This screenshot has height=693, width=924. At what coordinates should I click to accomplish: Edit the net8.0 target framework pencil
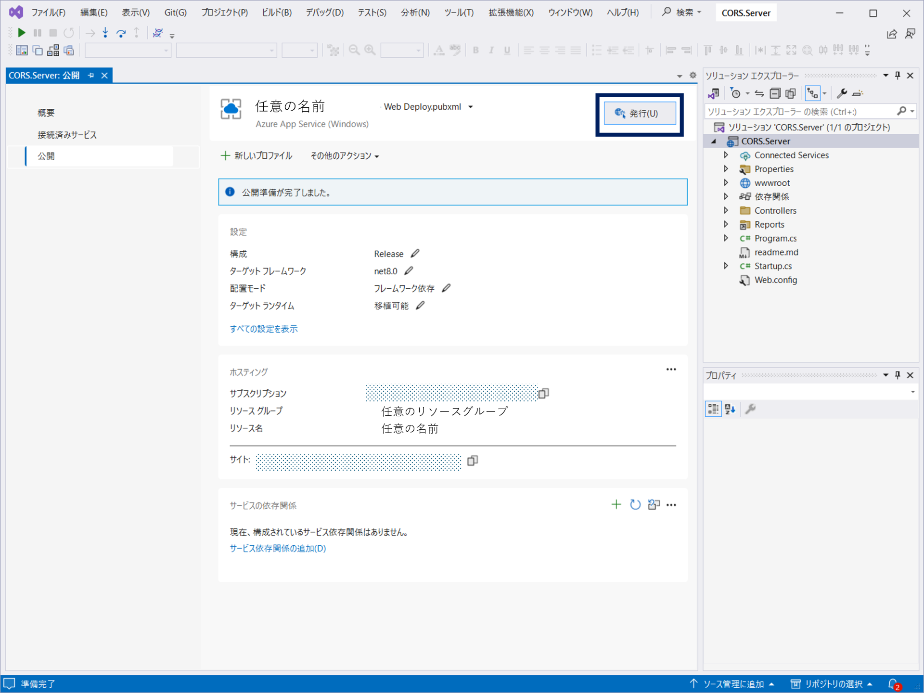click(409, 271)
